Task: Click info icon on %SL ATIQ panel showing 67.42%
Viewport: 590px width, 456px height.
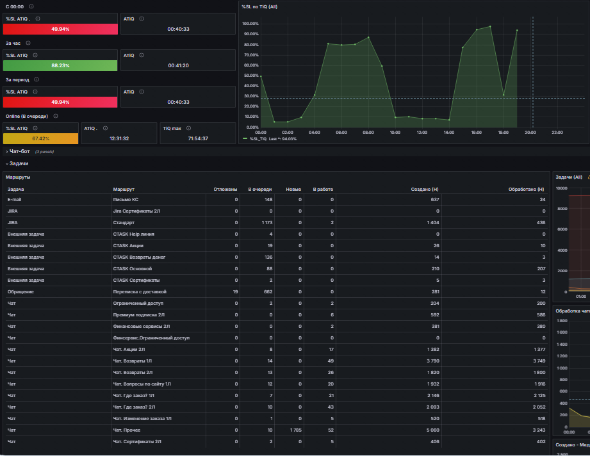Action: pyautogui.click(x=35, y=128)
